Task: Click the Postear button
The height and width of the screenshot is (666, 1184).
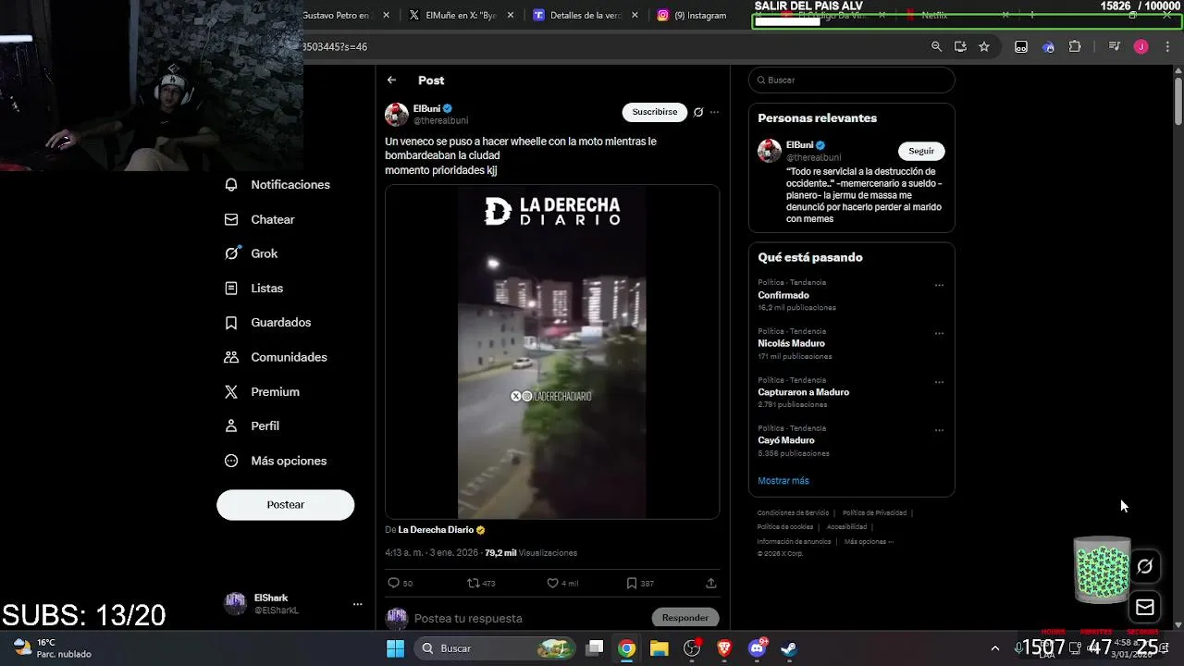Action: (286, 504)
